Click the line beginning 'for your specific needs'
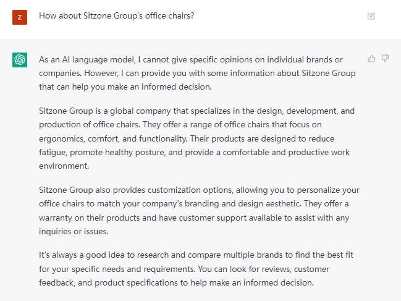Screen dimensions: 401x301 pyautogui.click(x=184, y=269)
